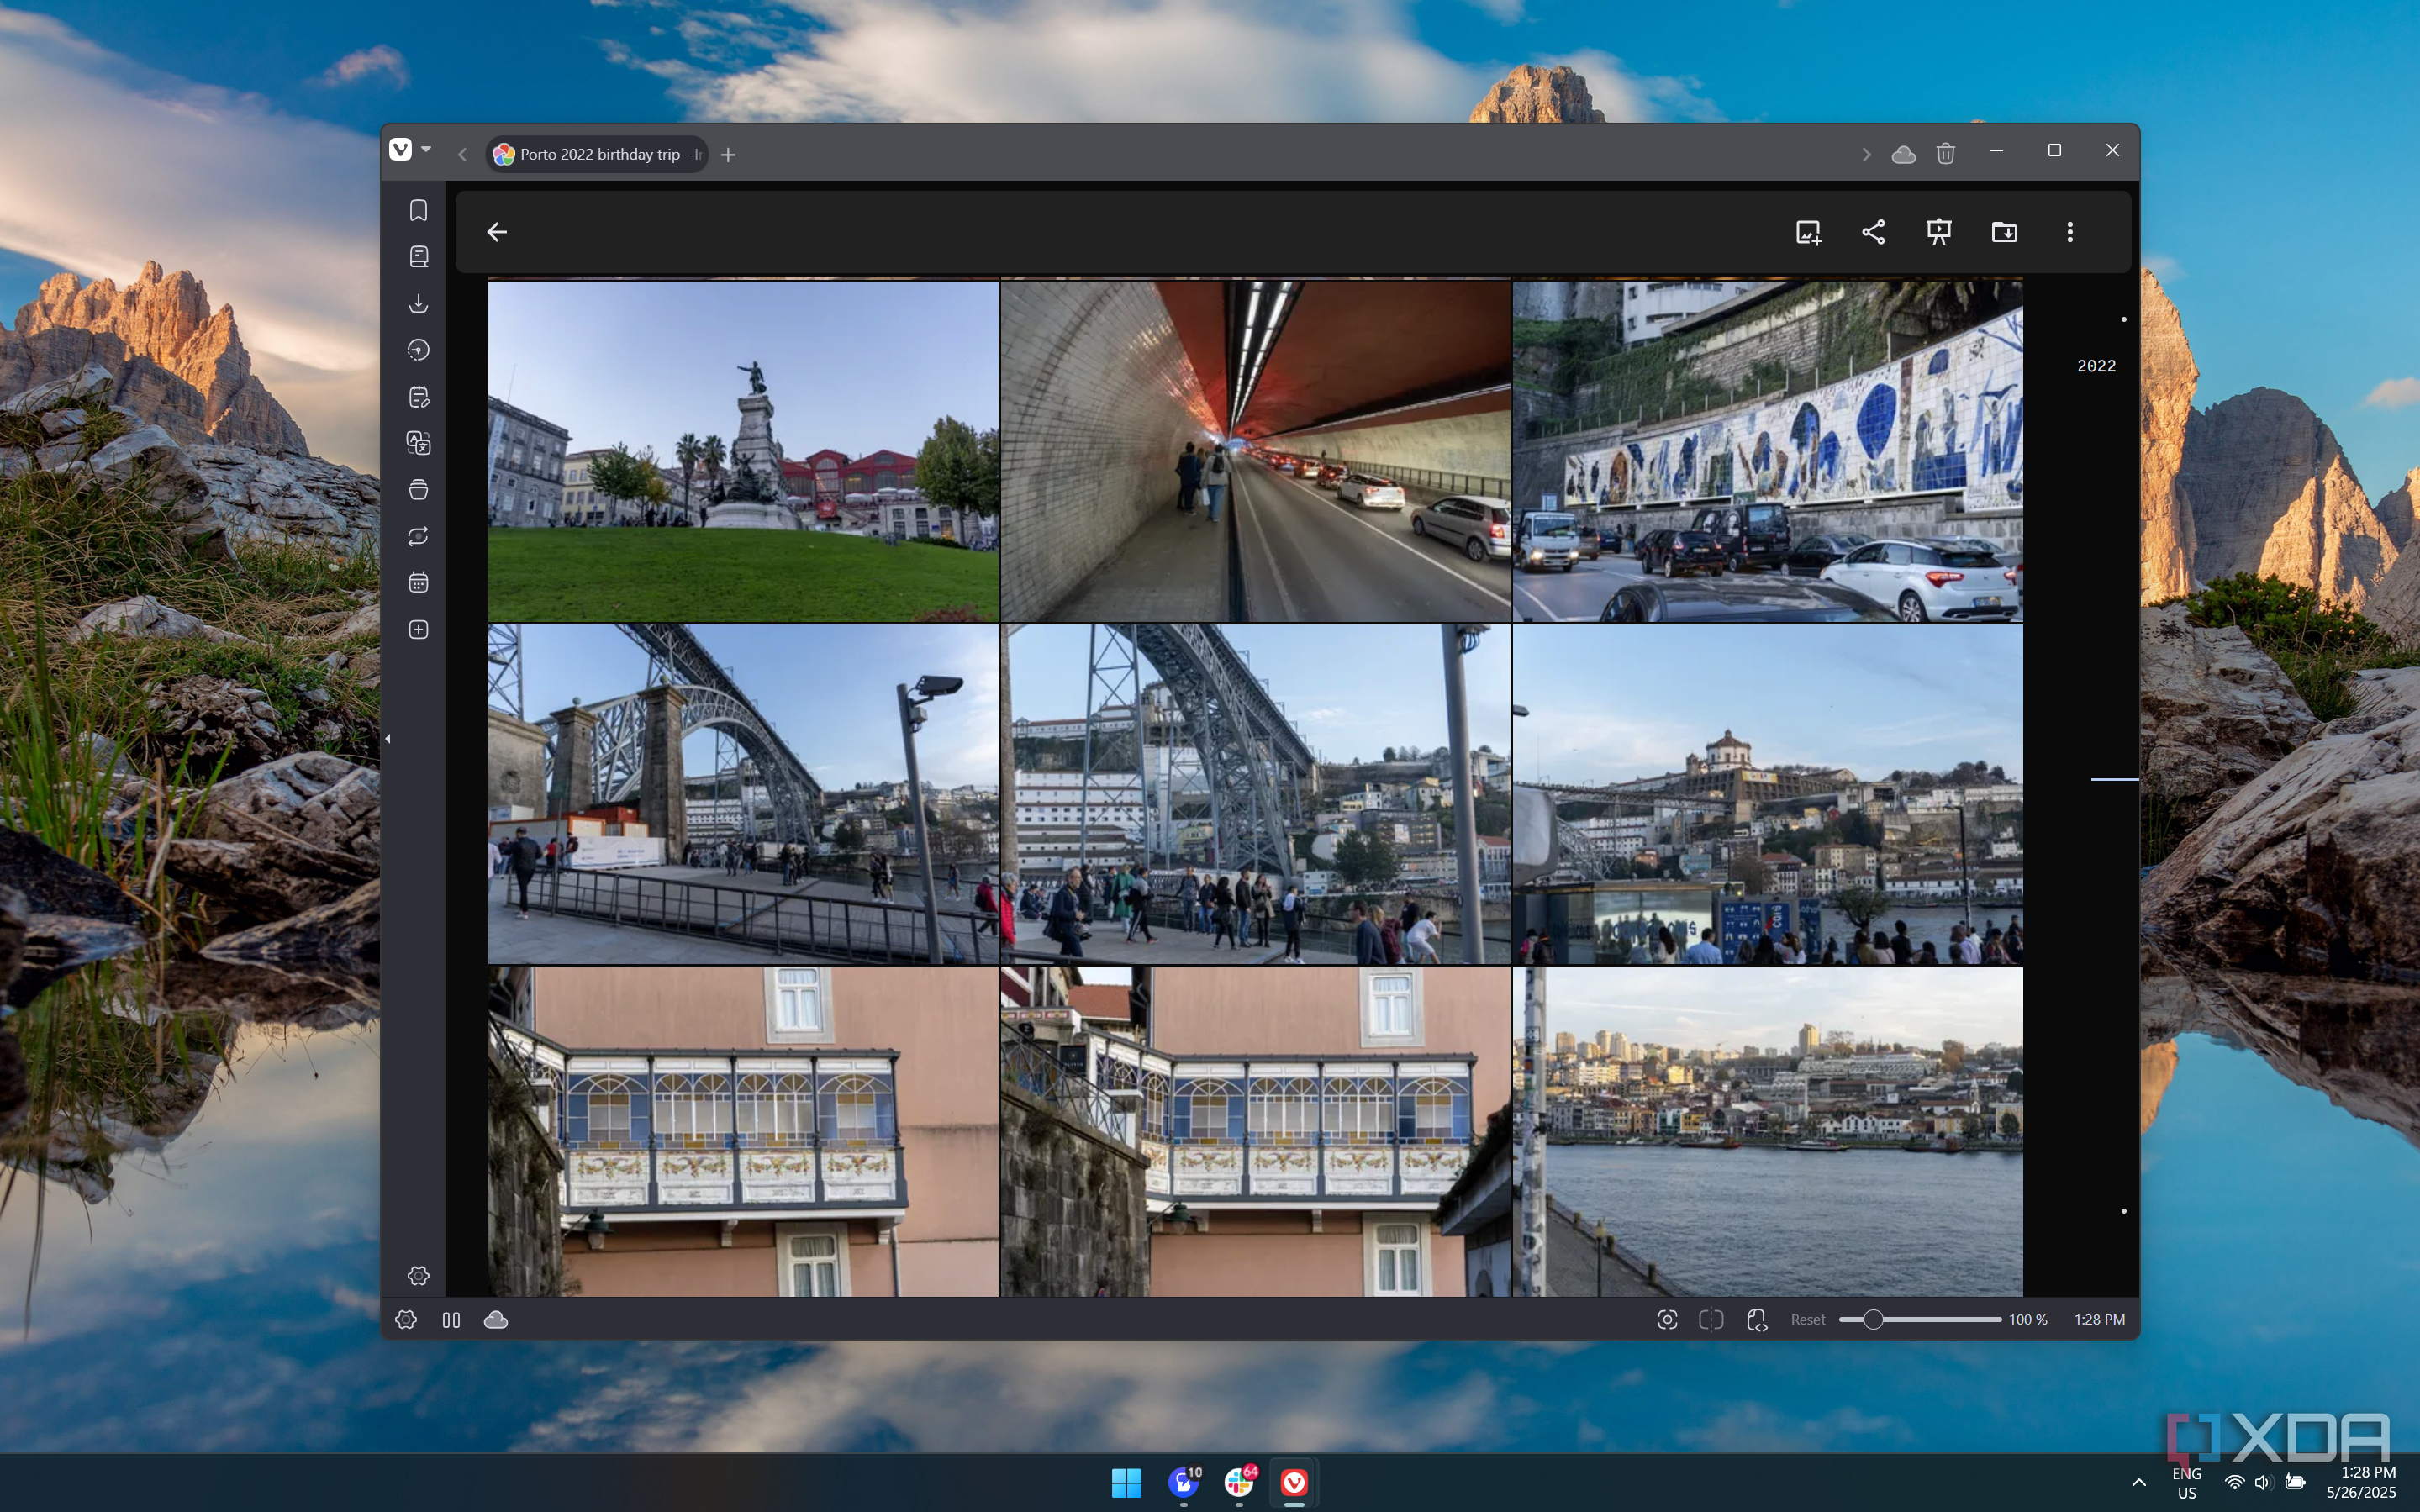The image size is (2420, 1512).
Task: Add a web panel with plus icon
Action: (418, 630)
